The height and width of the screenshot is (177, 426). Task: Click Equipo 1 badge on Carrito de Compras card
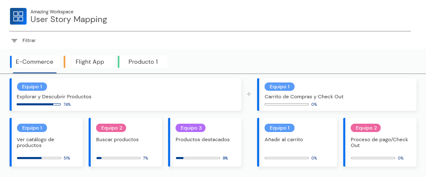280,87
